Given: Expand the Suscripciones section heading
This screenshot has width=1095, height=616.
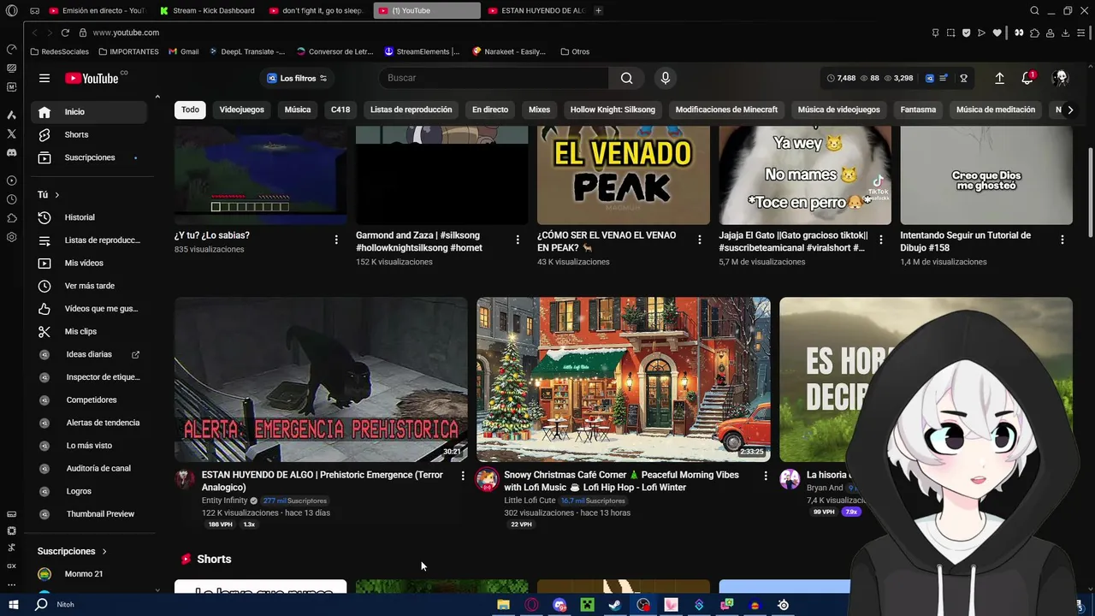Looking at the screenshot, I should pyautogui.click(x=72, y=551).
